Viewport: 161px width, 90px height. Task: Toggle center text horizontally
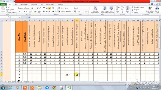(47, 11)
